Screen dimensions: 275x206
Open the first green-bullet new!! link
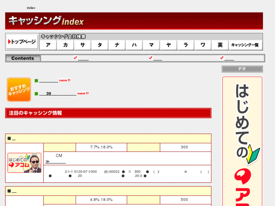[x=48, y=81]
